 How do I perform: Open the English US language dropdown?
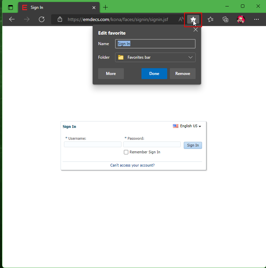[187, 126]
